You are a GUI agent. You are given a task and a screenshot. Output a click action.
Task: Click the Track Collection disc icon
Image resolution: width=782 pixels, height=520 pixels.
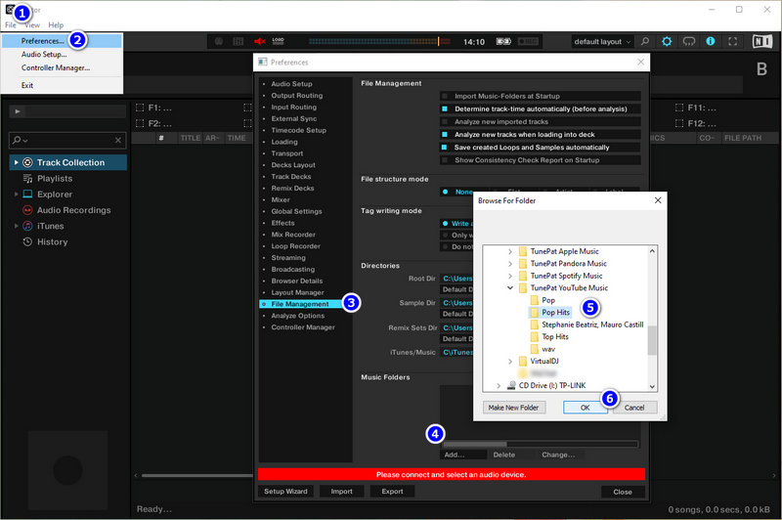[x=28, y=162]
